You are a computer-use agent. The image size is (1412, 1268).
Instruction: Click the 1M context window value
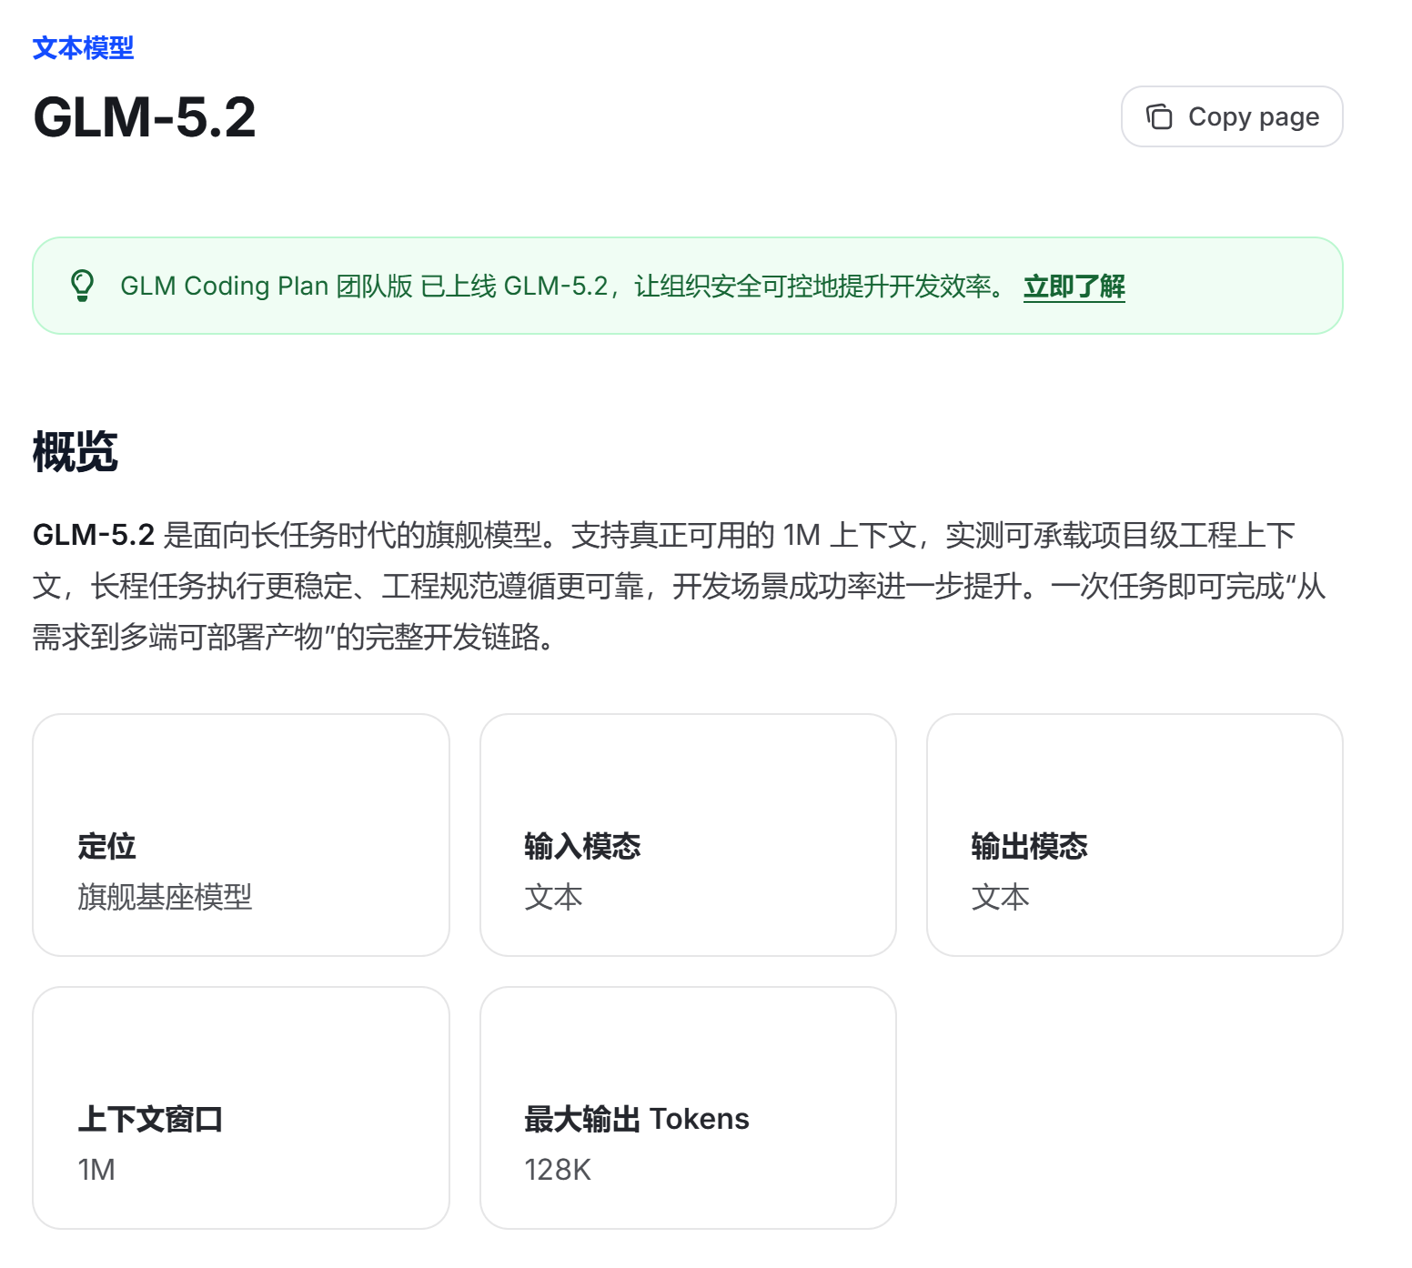coord(96,1170)
